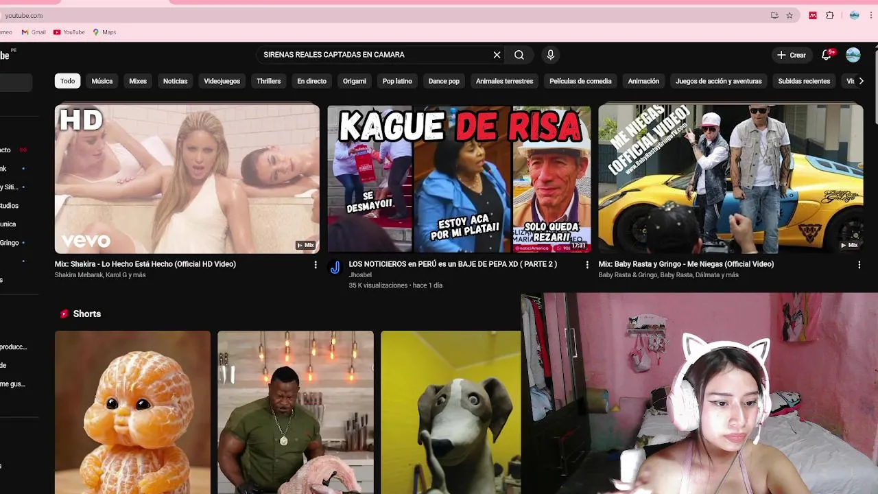Open Gmail bookmark
878x494 pixels.
coord(34,32)
